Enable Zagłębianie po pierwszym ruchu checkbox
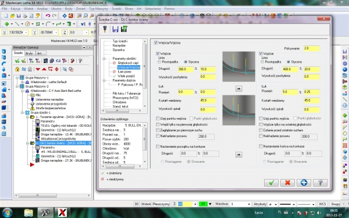Image resolution: width=349 pixels, height=218 pixels. pos(158,130)
